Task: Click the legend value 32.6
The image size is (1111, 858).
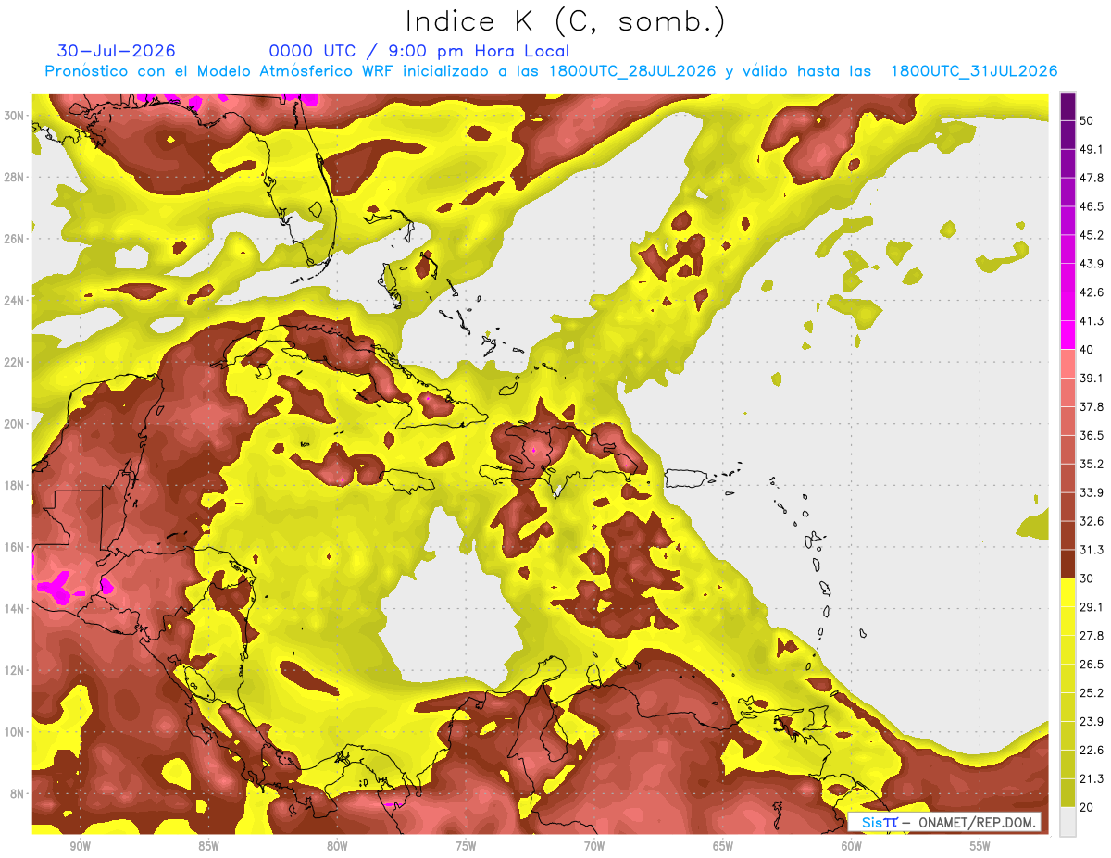Action: (1092, 521)
